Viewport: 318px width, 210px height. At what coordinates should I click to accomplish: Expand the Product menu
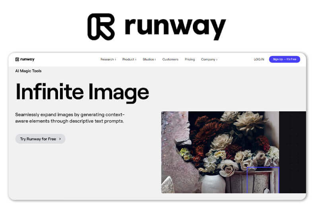130,59
